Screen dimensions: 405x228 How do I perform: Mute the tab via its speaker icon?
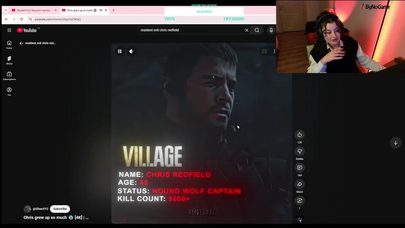tap(101, 10)
